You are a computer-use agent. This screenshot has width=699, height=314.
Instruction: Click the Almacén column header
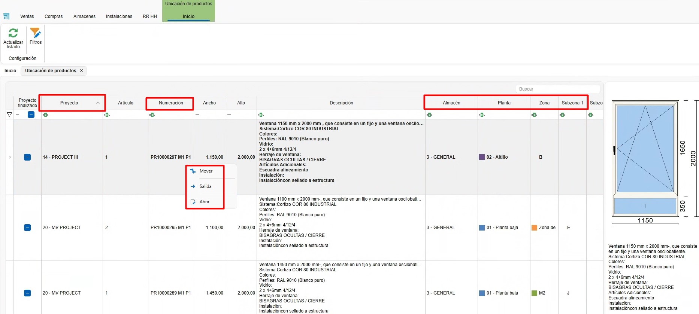(x=451, y=103)
